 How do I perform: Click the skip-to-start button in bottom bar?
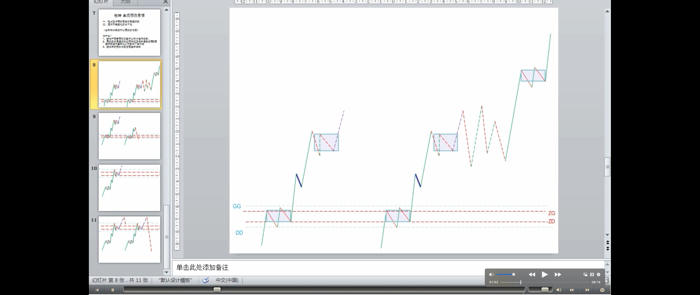[x=97, y=290]
